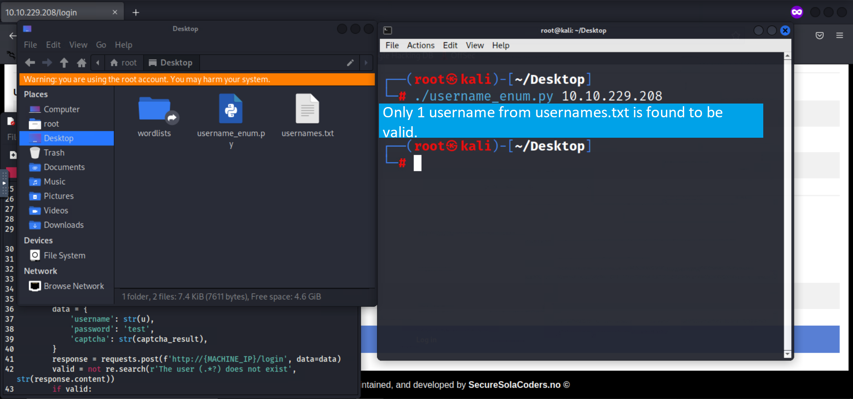Image resolution: width=853 pixels, height=399 pixels.
Task: Click the back arrow in file manager toolbar
Action: (x=30, y=63)
